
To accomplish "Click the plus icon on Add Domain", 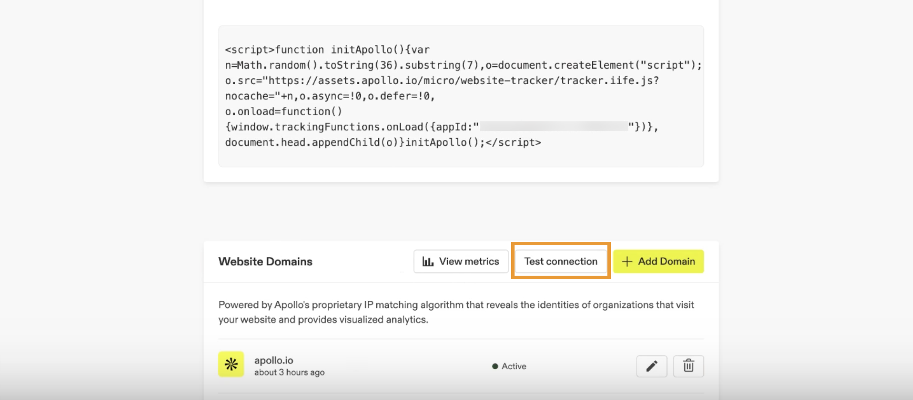I will point(627,261).
